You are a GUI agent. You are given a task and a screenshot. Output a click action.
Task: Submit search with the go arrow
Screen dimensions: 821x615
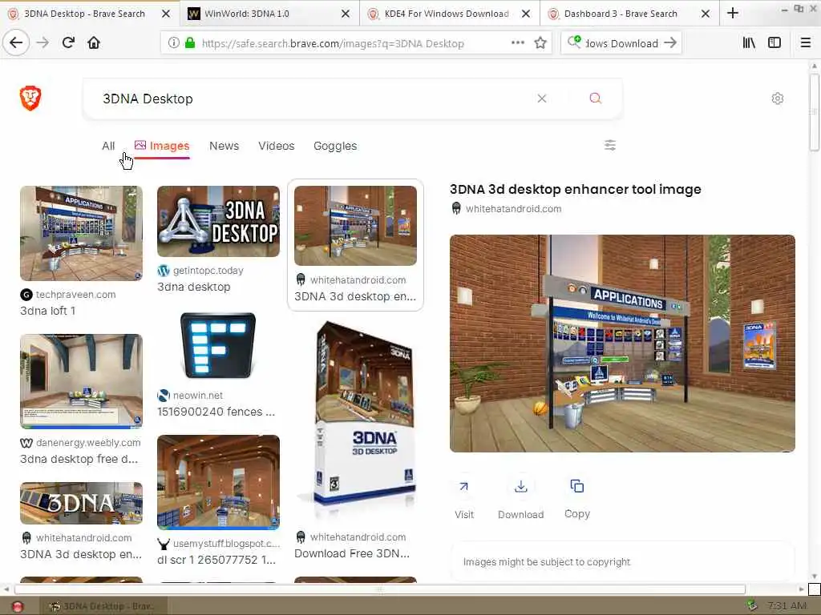[x=670, y=43]
